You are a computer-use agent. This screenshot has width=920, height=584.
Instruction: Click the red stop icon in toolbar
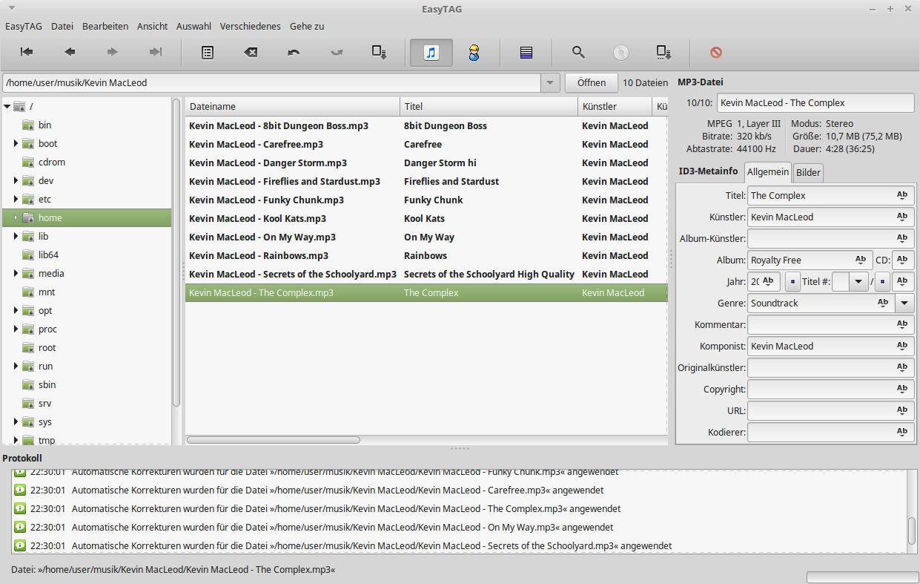(x=716, y=52)
